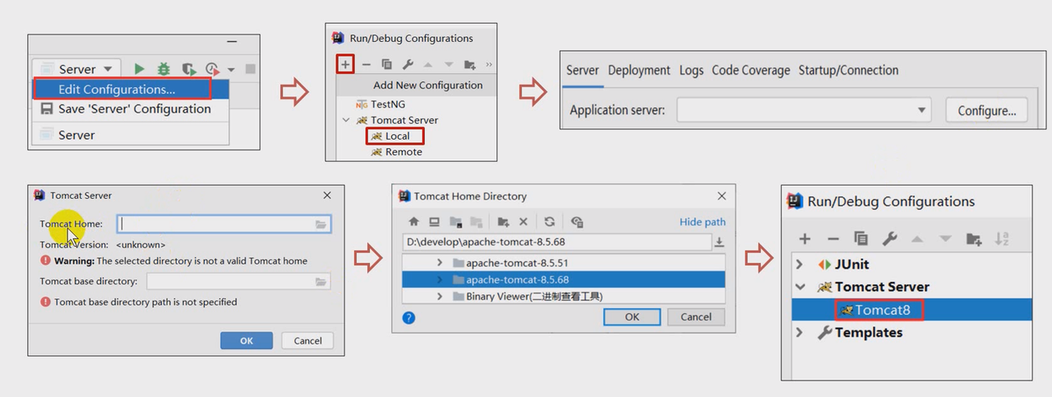
Task: Toggle show hidden files eye icon
Action: click(577, 222)
